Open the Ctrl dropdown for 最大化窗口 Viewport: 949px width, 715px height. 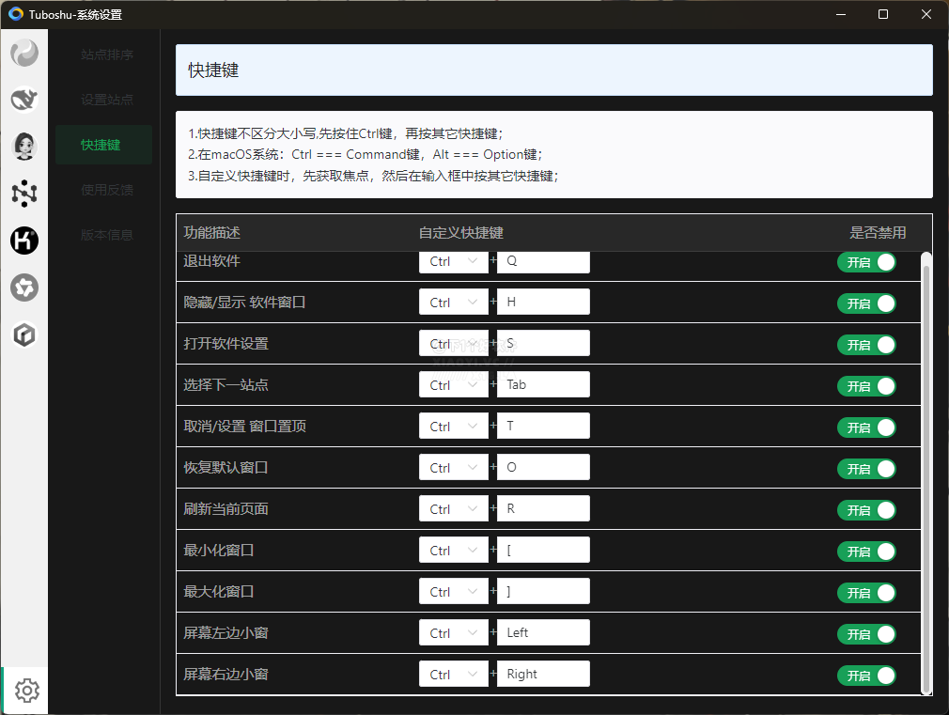[x=453, y=591]
